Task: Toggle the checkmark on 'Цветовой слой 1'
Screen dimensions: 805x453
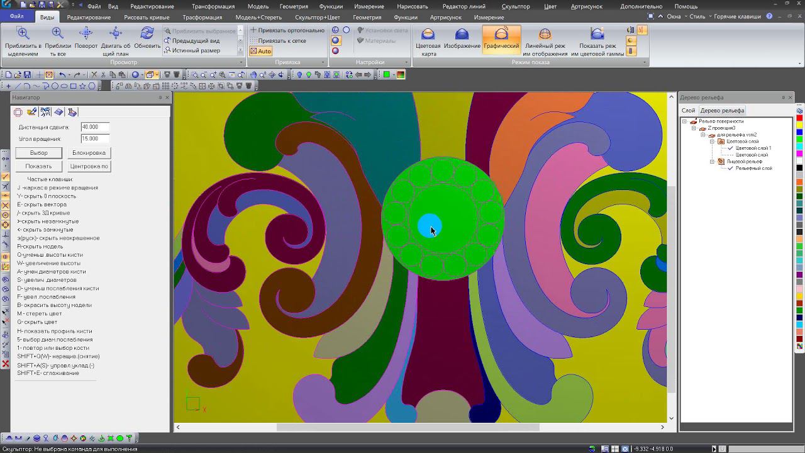Action: pos(730,148)
